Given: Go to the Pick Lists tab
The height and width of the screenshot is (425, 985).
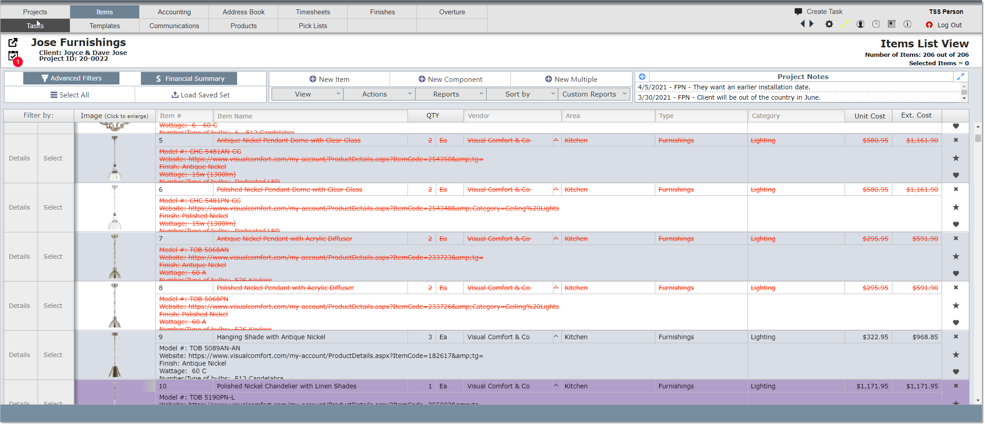Looking at the screenshot, I should (x=313, y=26).
